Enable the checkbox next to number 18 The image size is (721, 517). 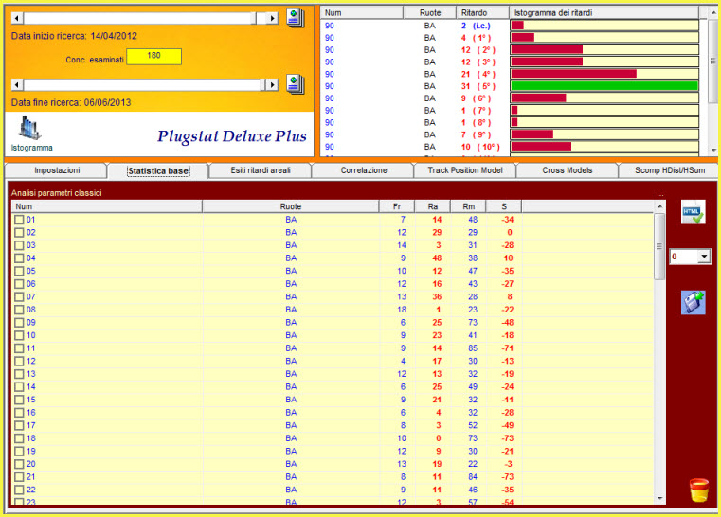click(19, 438)
